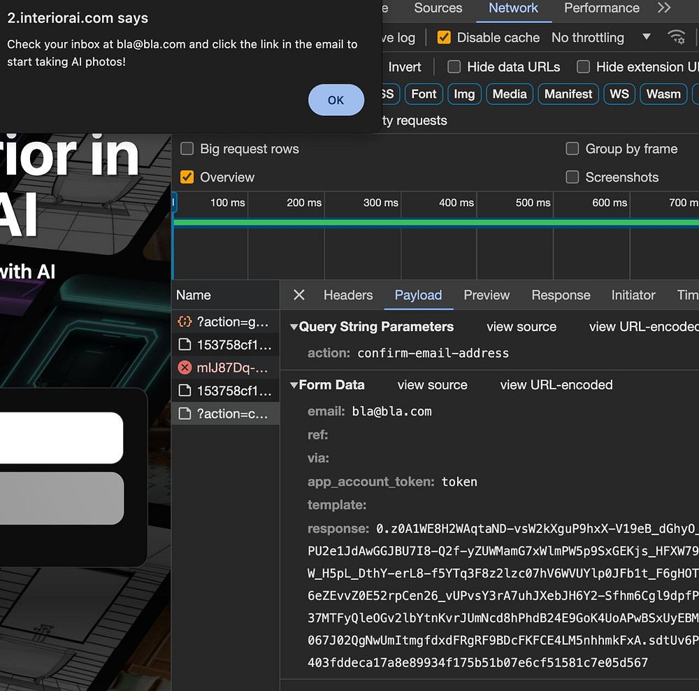
Task: Toggle the Hide data URLs checkbox
Action: [x=454, y=67]
